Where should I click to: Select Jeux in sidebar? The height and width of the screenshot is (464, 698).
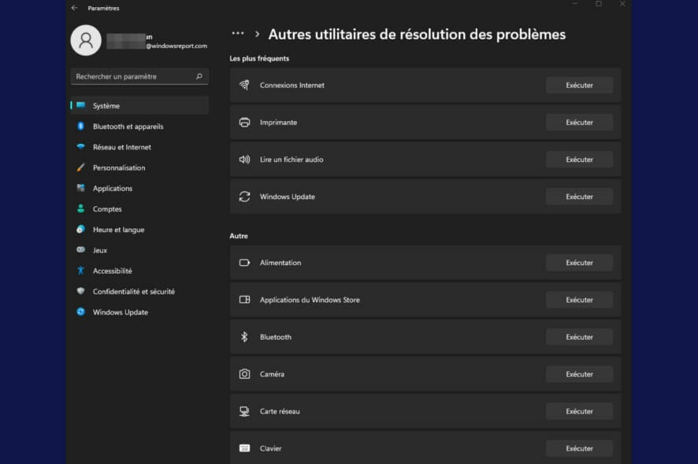pos(139,250)
